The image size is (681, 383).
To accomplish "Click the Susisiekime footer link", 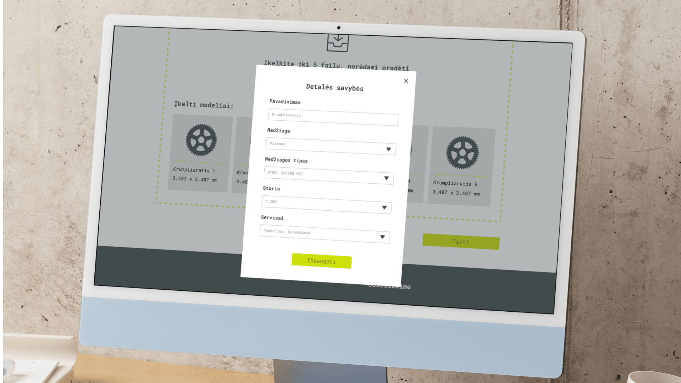I will [405, 287].
